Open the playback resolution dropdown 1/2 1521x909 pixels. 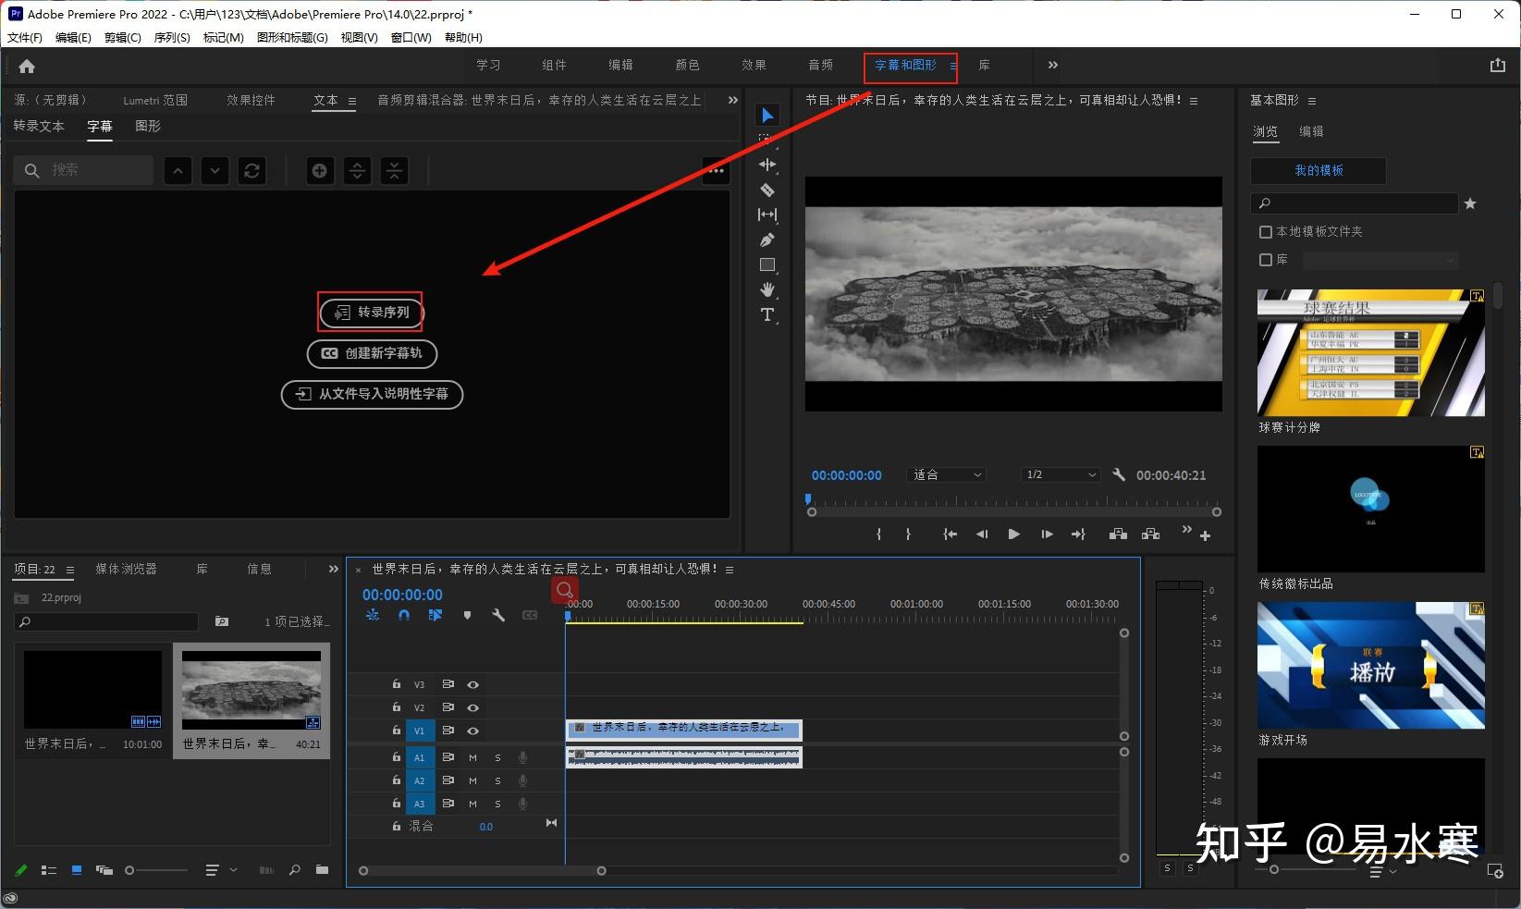tap(1060, 474)
